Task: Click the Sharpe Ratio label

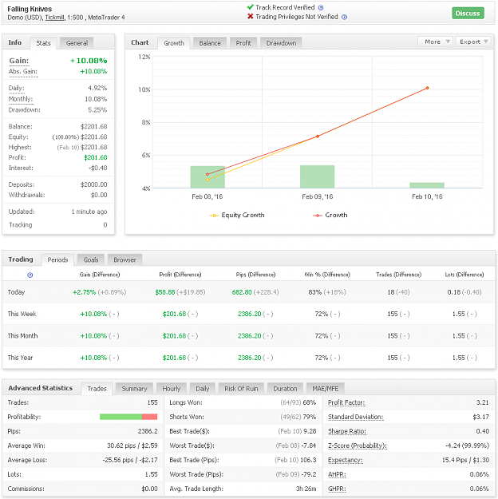Action: pyautogui.click(x=347, y=431)
